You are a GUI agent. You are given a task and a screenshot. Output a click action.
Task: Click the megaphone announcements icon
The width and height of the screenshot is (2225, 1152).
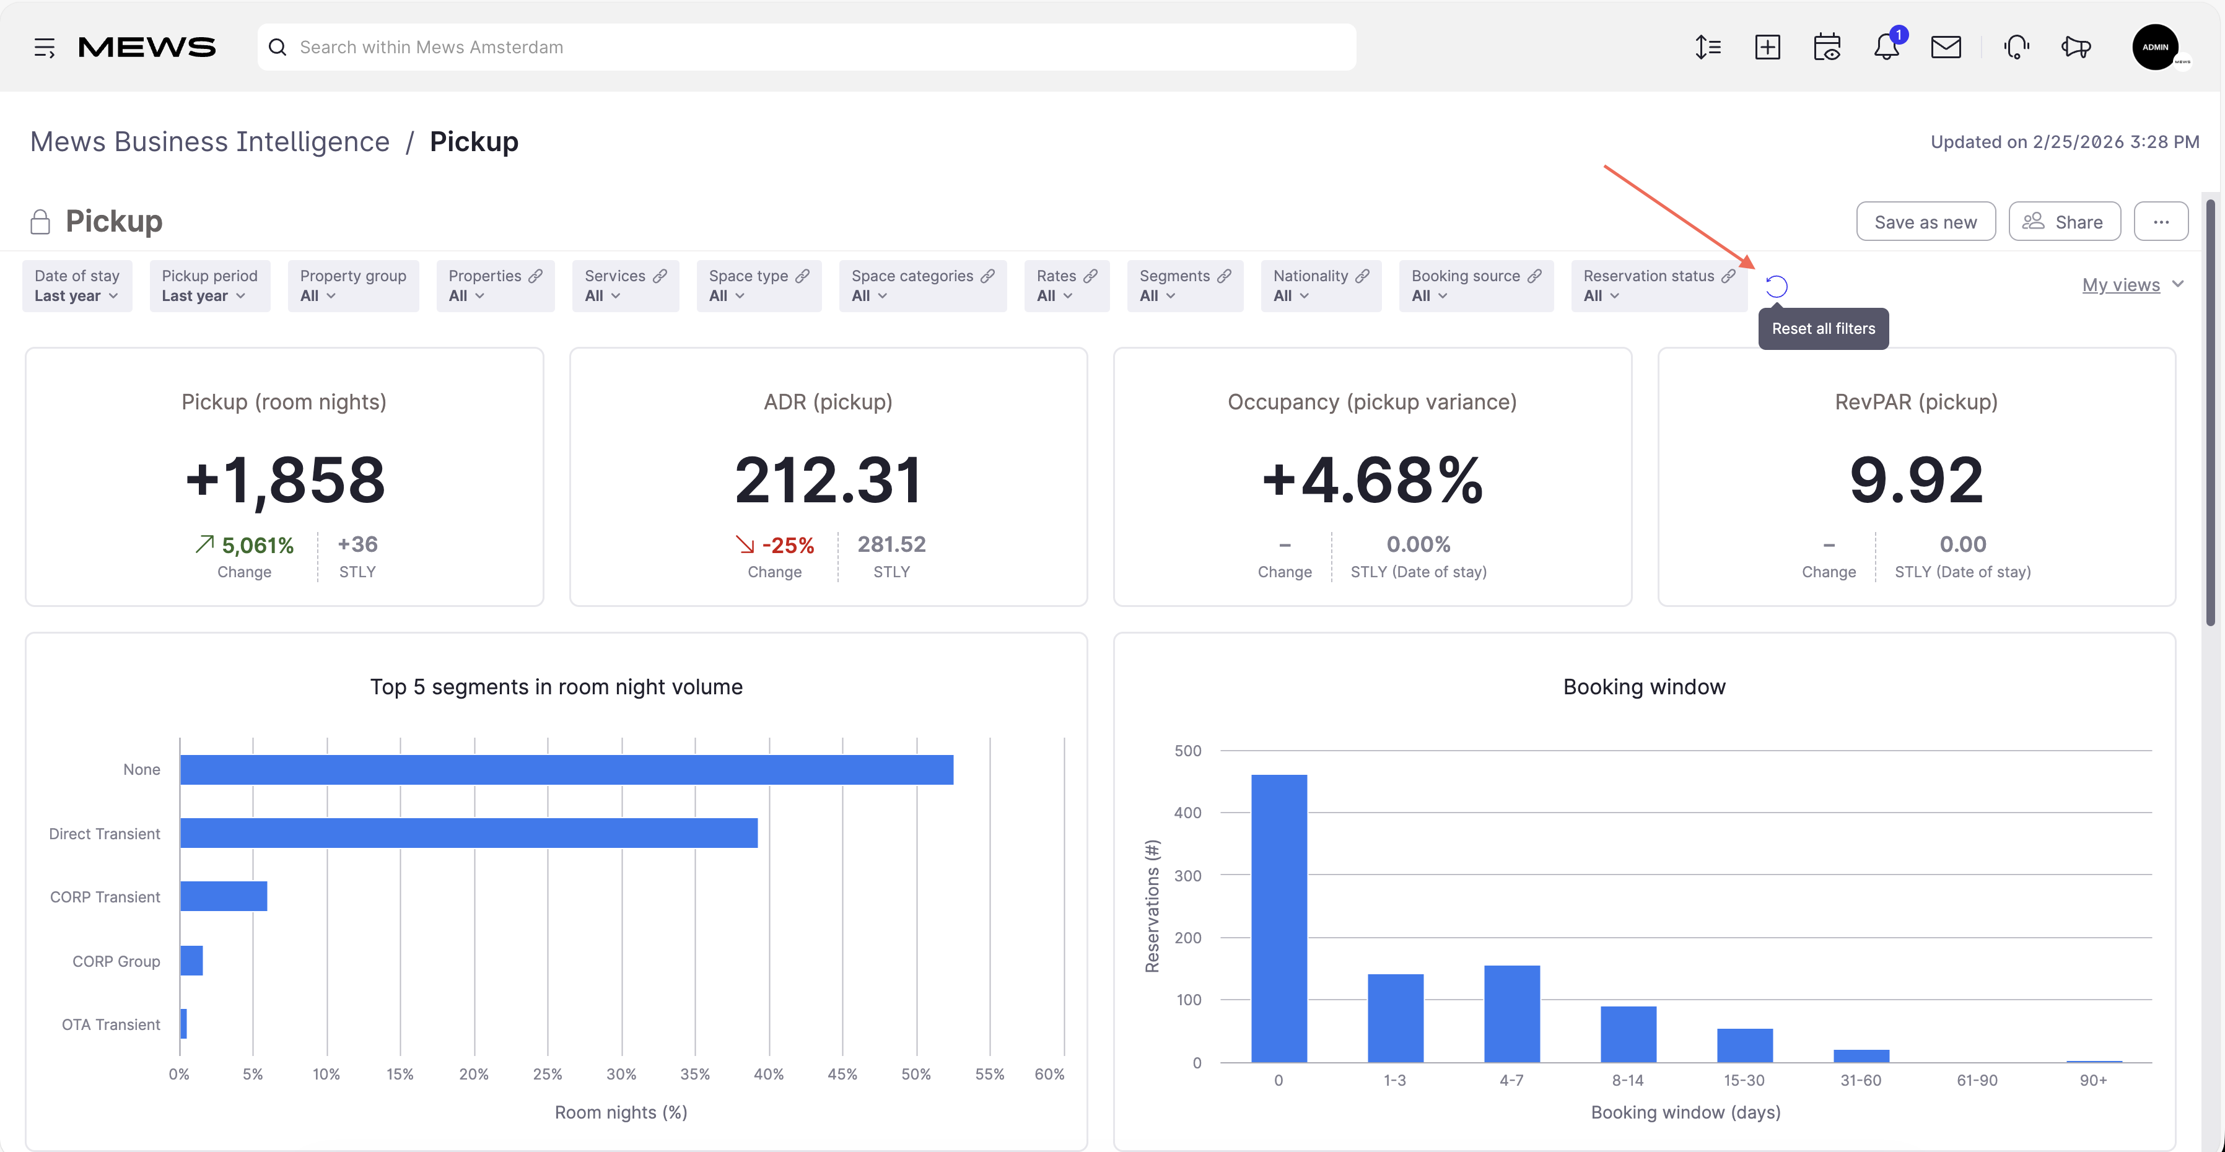[x=2076, y=46]
